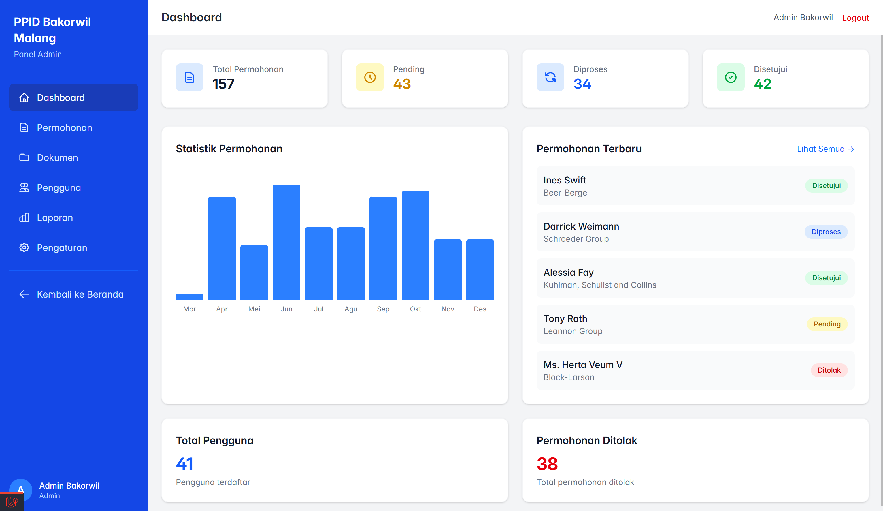Click the red Logout link
This screenshot has height=511, width=883.
coord(855,18)
